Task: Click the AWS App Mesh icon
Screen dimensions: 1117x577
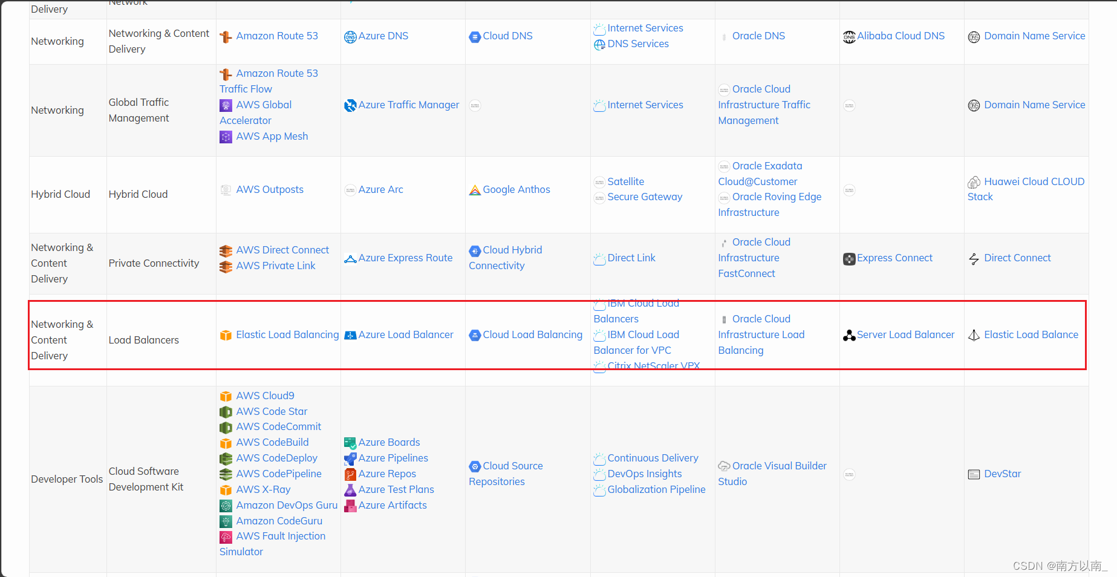Action: coord(226,137)
